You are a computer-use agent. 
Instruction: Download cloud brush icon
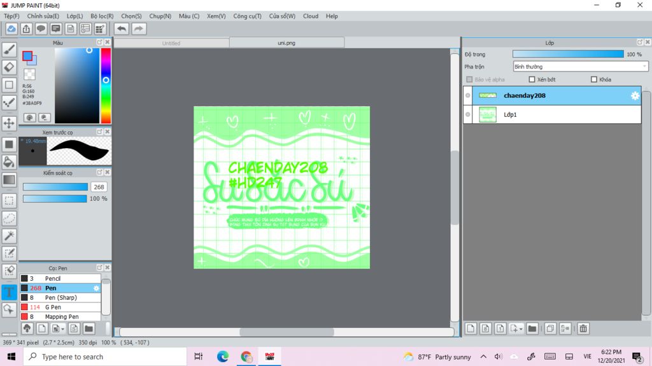pos(27,329)
